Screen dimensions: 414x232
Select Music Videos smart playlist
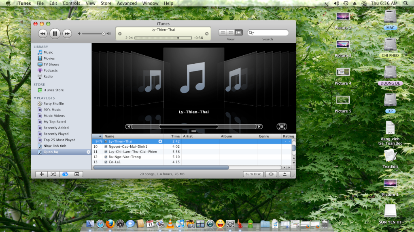pos(54,116)
